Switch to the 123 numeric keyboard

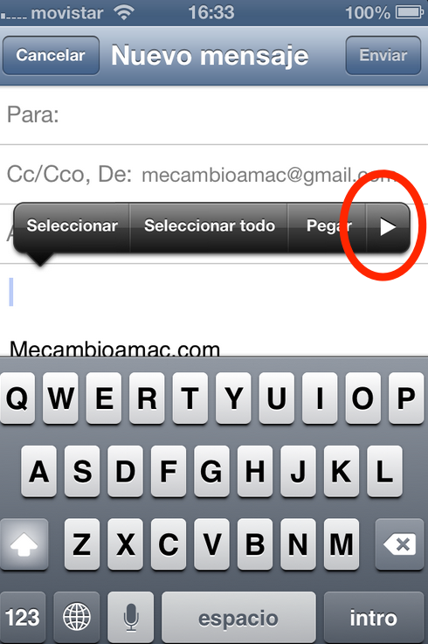pyautogui.click(x=23, y=617)
